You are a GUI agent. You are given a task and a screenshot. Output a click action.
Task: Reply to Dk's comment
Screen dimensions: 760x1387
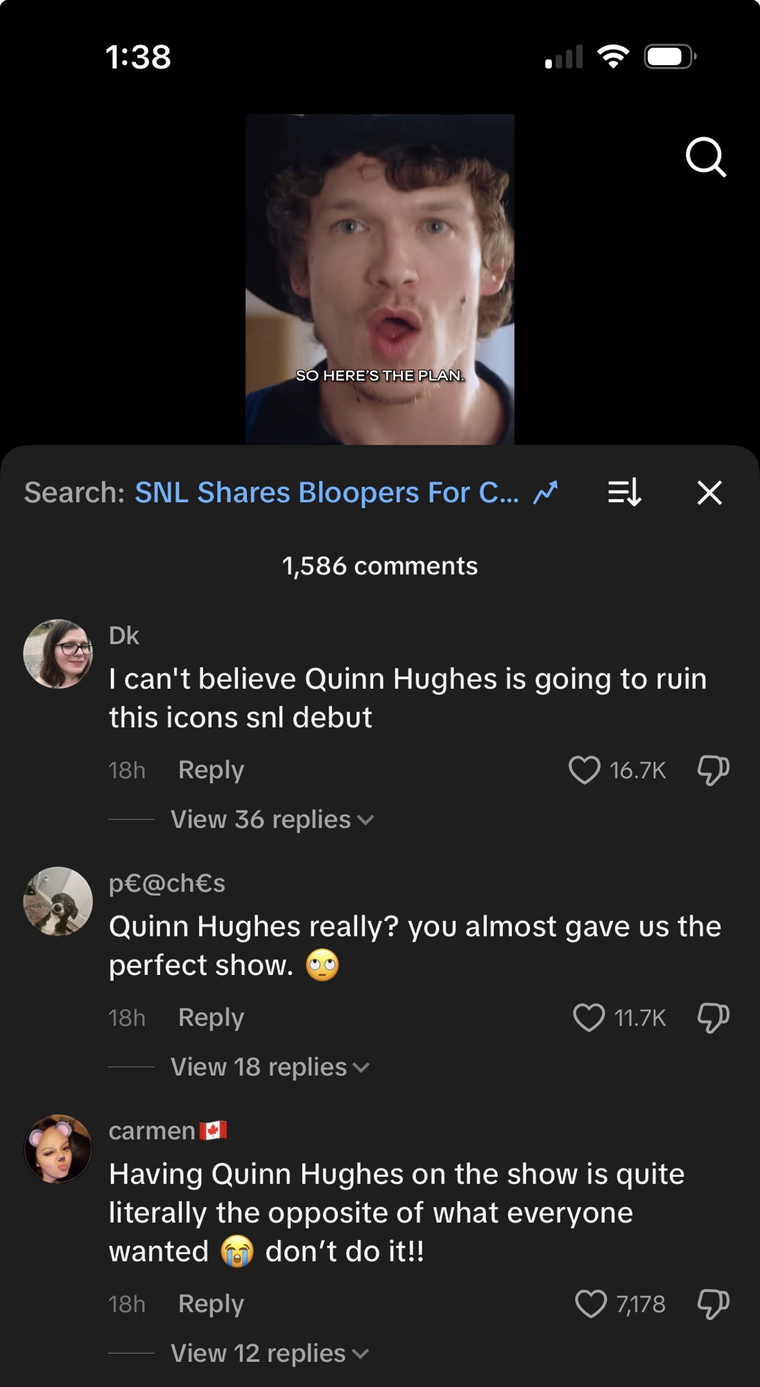[x=211, y=770]
